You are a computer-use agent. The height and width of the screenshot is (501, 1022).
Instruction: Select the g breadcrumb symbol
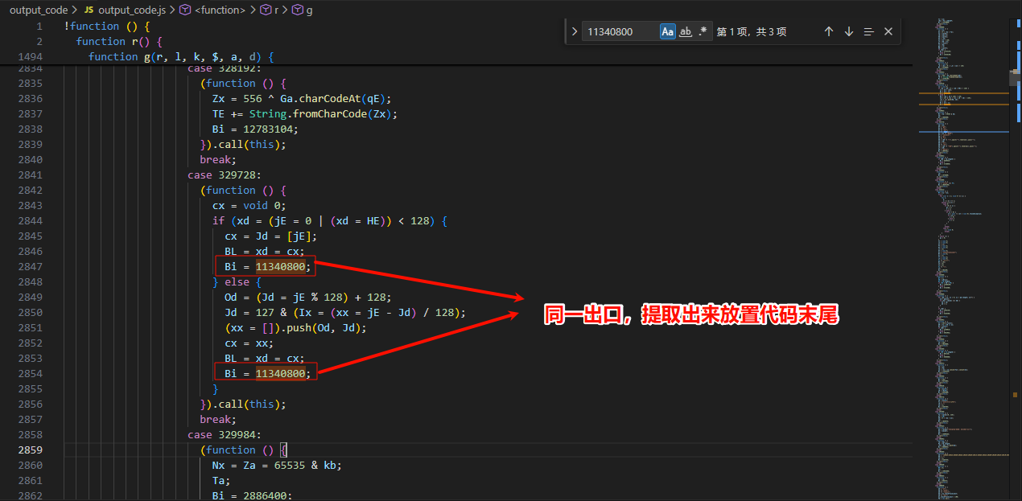click(310, 10)
